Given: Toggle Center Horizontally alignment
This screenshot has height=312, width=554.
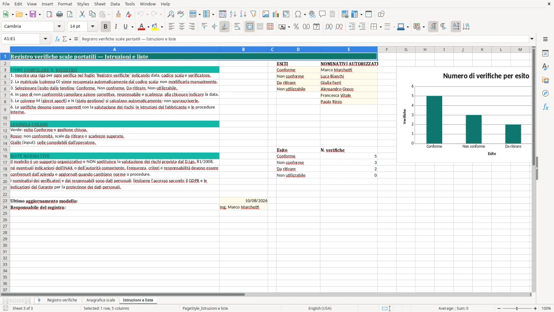Looking at the screenshot, I should point(181,27).
